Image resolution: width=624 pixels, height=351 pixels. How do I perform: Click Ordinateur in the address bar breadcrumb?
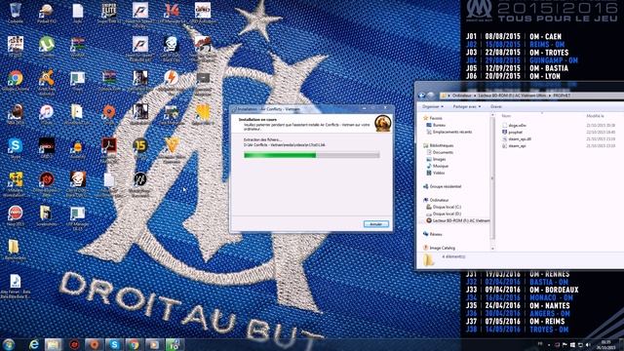(x=462, y=96)
